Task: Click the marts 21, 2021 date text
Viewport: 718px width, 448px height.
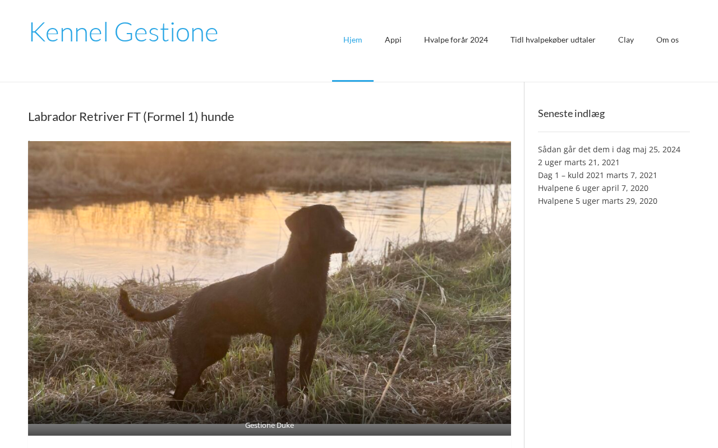Action: coord(592,162)
